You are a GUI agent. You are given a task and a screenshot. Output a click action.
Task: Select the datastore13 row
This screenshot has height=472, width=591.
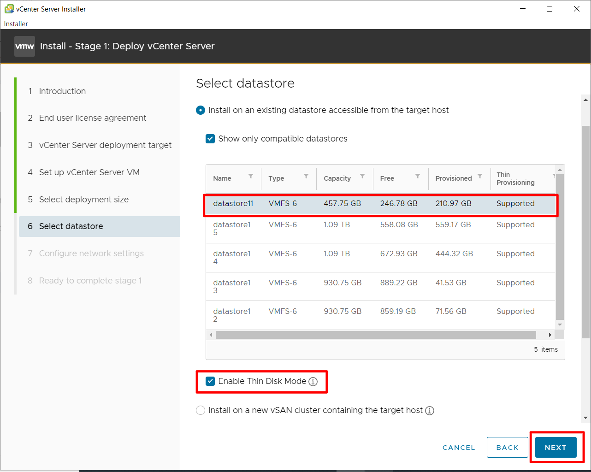tap(381, 287)
